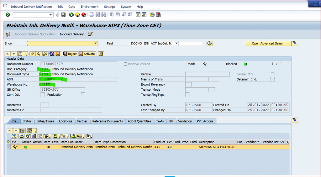Open the Filter dropdown in the item grid toolbar

click(50, 137)
